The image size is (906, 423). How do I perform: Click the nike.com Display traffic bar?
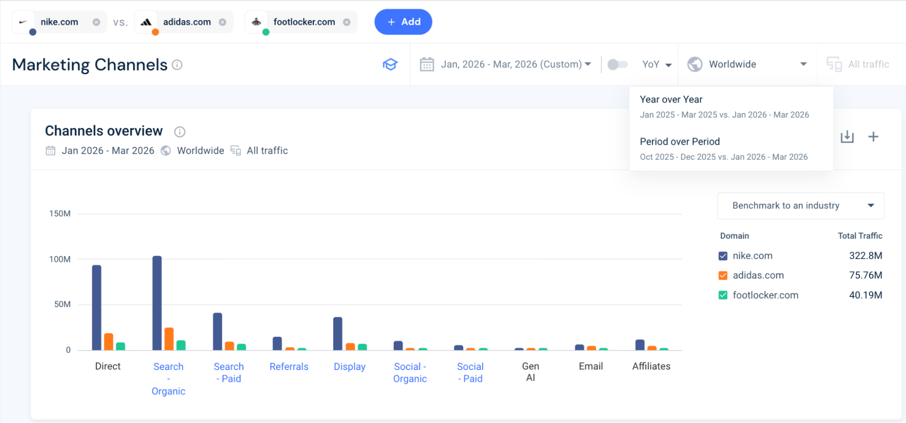338,334
